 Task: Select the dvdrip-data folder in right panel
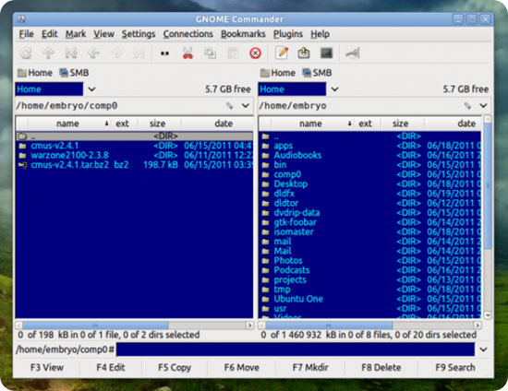point(370,213)
